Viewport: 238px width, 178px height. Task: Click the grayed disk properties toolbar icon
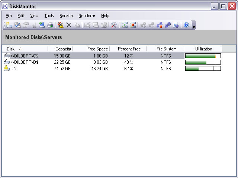[x=26, y=25]
